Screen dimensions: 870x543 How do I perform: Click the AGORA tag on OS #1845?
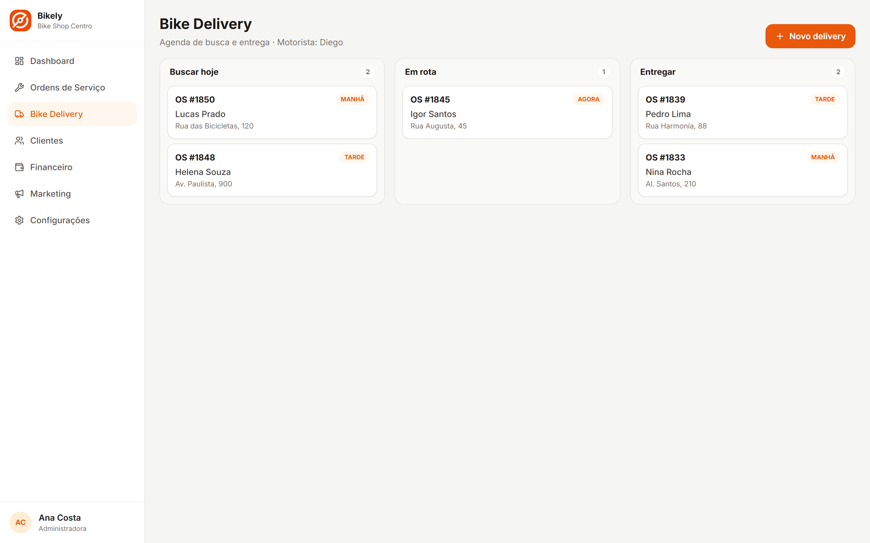tap(588, 100)
